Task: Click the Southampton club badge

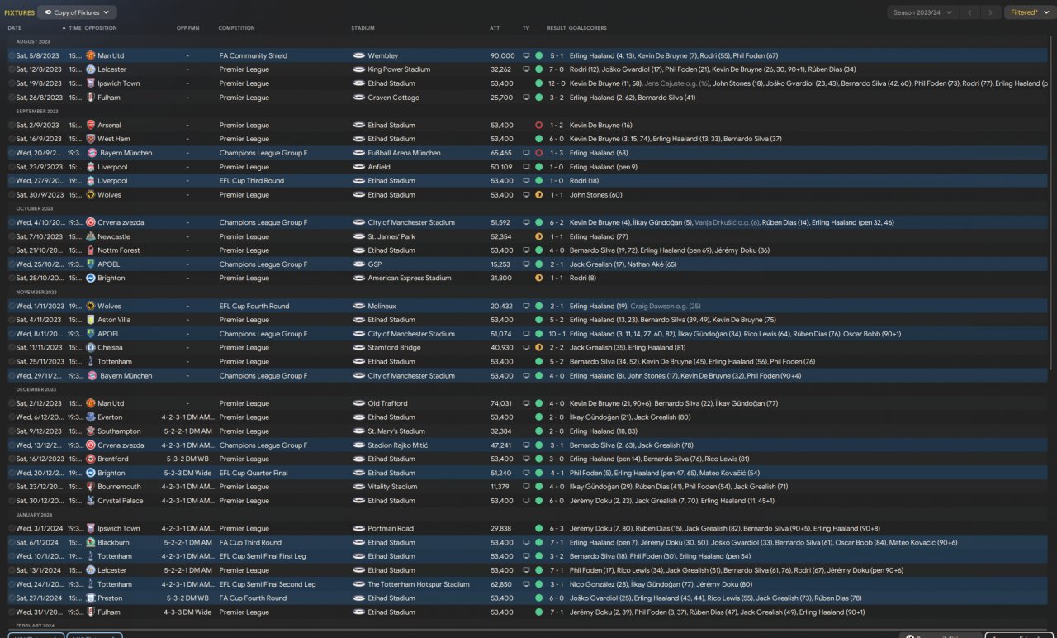Action: point(91,431)
